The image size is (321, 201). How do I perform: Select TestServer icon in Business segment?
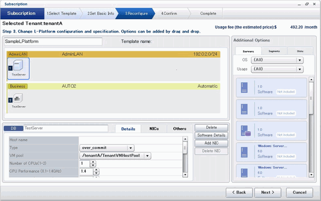[18, 98]
